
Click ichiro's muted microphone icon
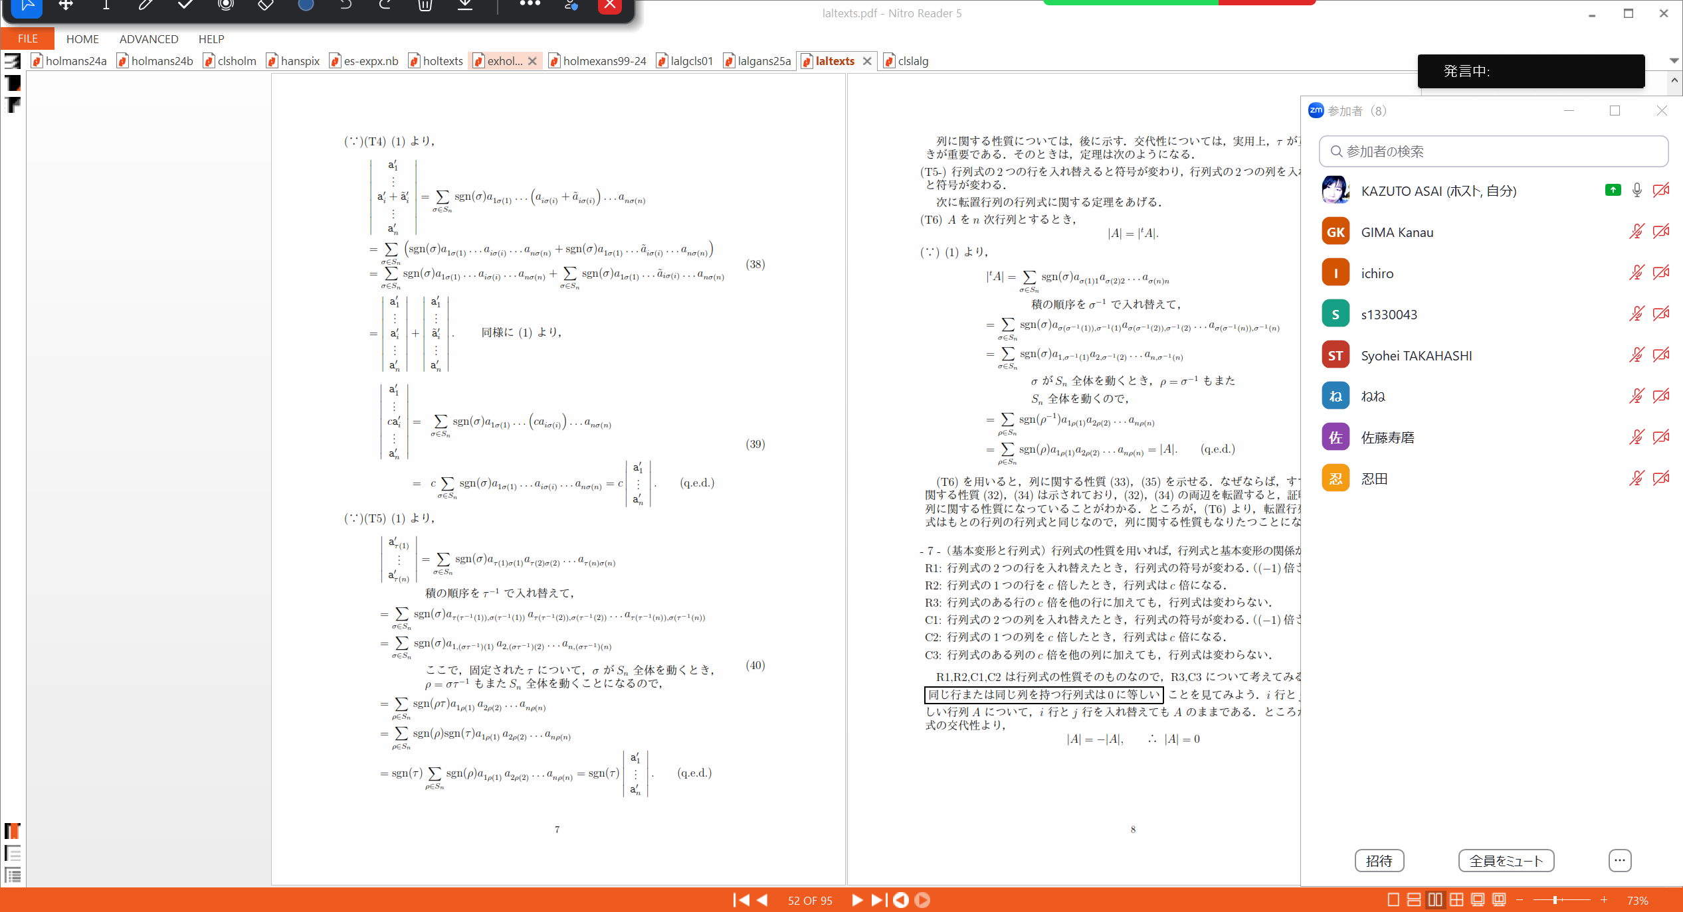point(1636,273)
